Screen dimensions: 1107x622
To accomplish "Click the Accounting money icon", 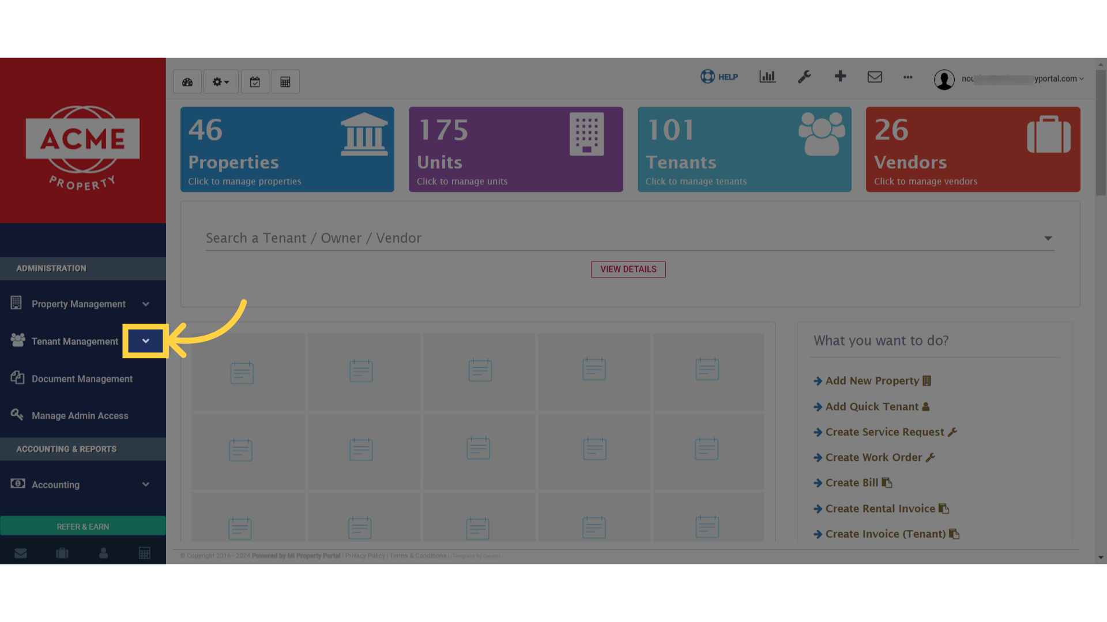I will [x=18, y=483].
